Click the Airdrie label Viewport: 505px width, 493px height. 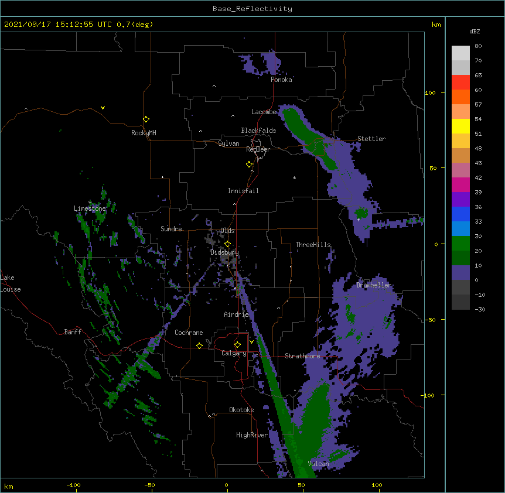pyautogui.click(x=236, y=314)
